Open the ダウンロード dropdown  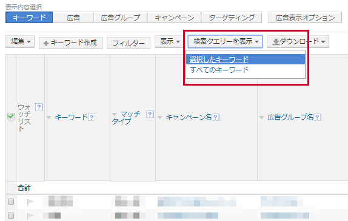pyautogui.click(x=298, y=41)
